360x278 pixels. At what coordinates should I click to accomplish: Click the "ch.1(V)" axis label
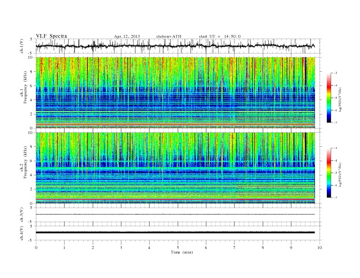pos(22,46)
